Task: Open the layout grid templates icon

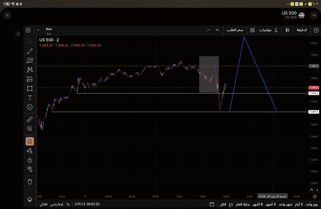Action: pyautogui.click(x=252, y=30)
